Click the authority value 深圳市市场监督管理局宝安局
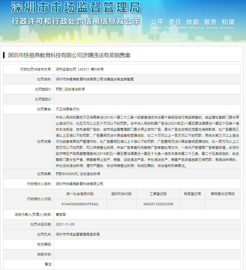 click(78, 234)
